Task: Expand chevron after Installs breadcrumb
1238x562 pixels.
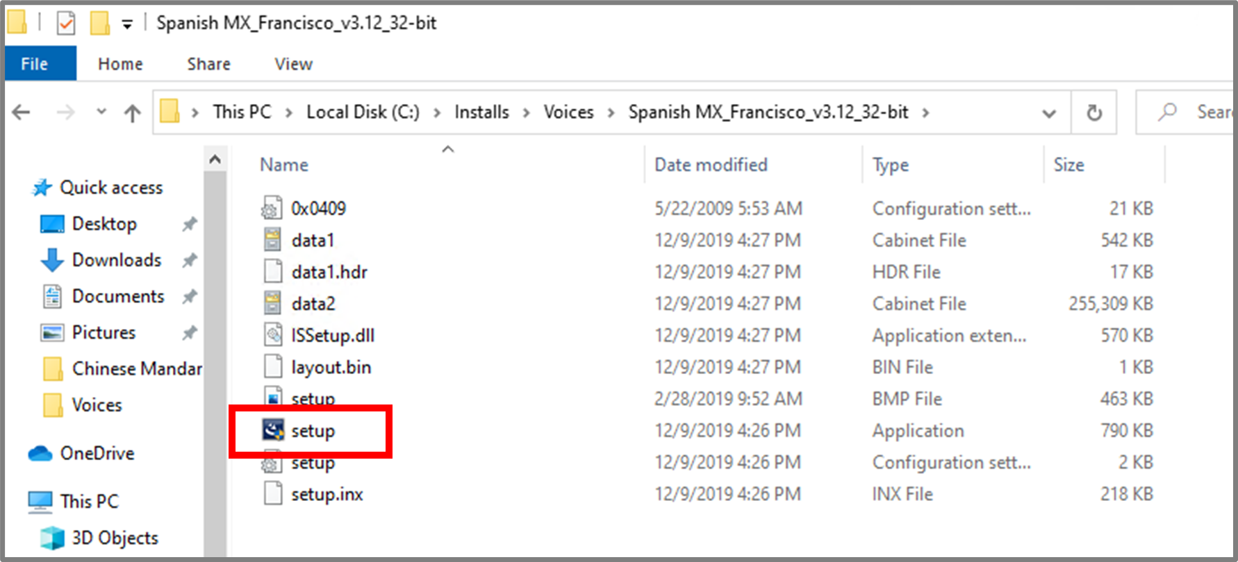Action: tap(527, 113)
